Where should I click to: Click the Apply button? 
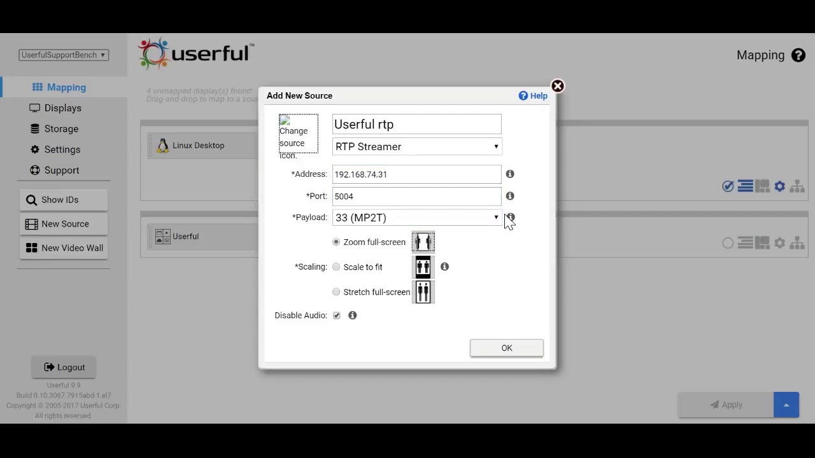pyautogui.click(x=726, y=405)
